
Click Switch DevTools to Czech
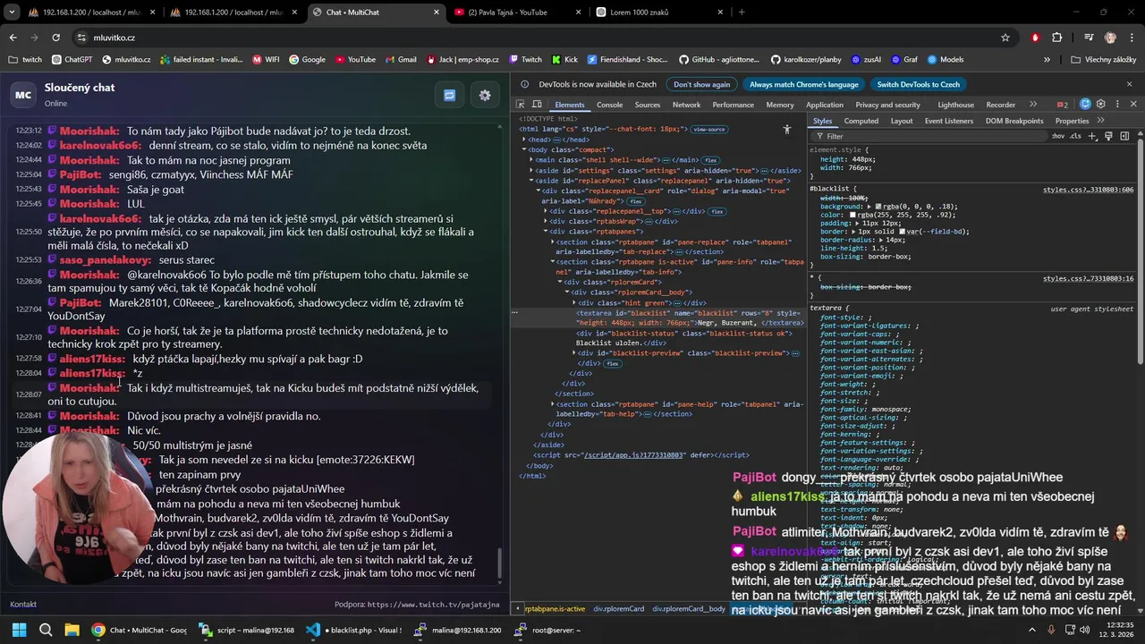[918, 84]
